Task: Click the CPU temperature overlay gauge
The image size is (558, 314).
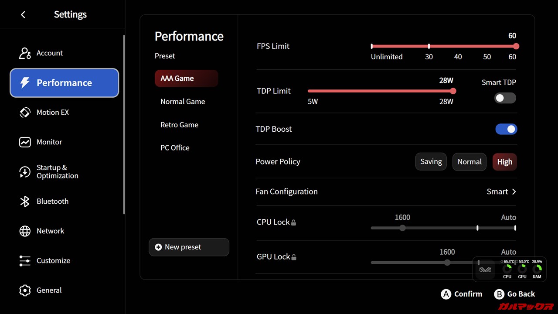Action: pos(507,269)
